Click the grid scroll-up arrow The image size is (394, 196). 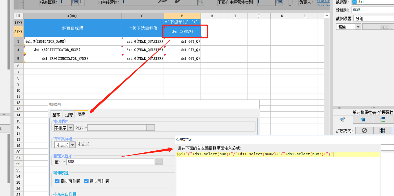(x=327, y=16)
